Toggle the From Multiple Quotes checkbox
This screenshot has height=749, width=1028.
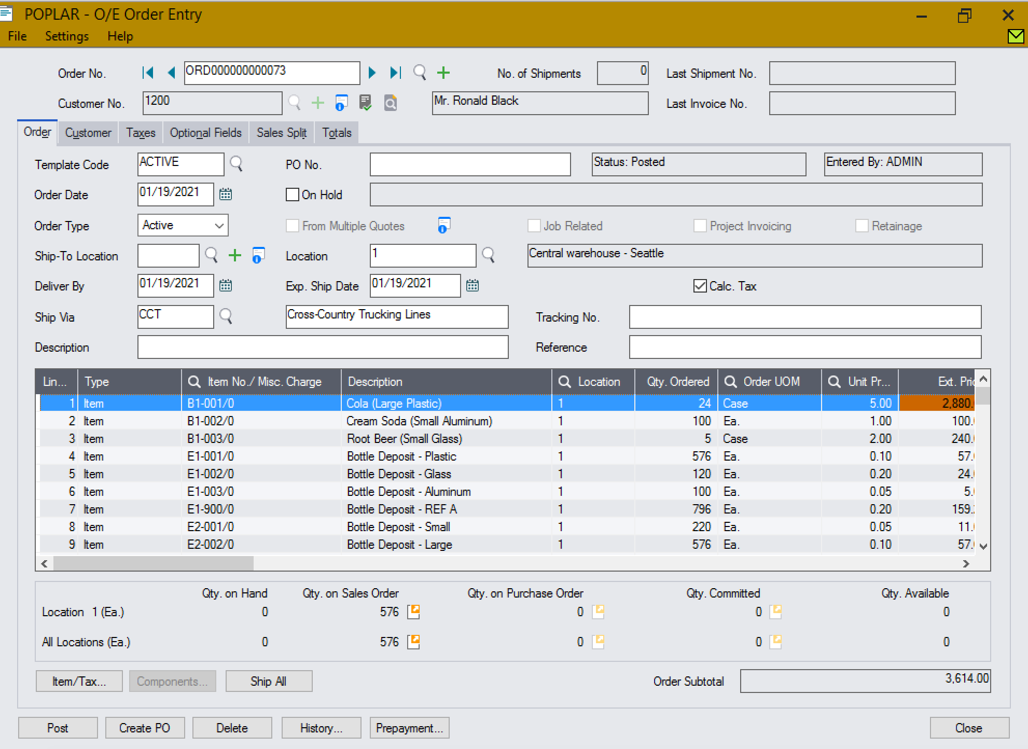click(x=293, y=226)
